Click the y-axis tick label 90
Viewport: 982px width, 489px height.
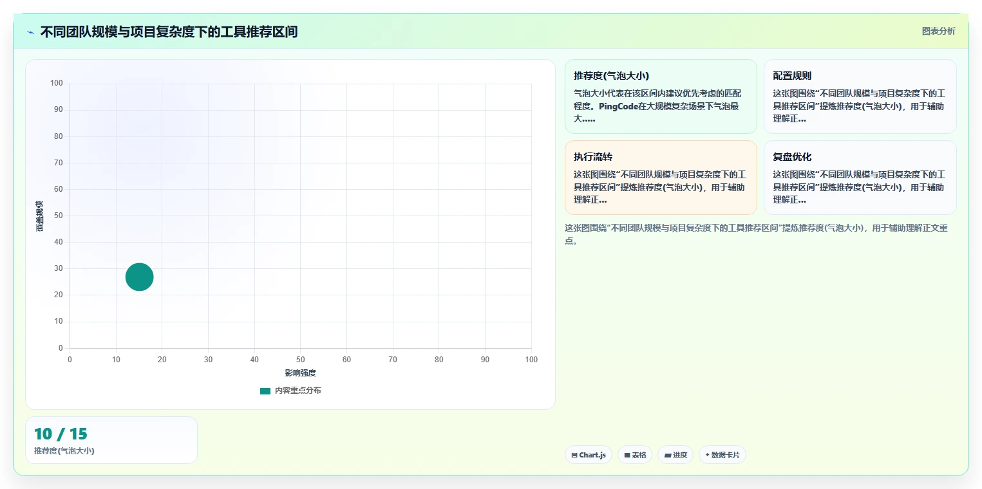pyautogui.click(x=59, y=110)
